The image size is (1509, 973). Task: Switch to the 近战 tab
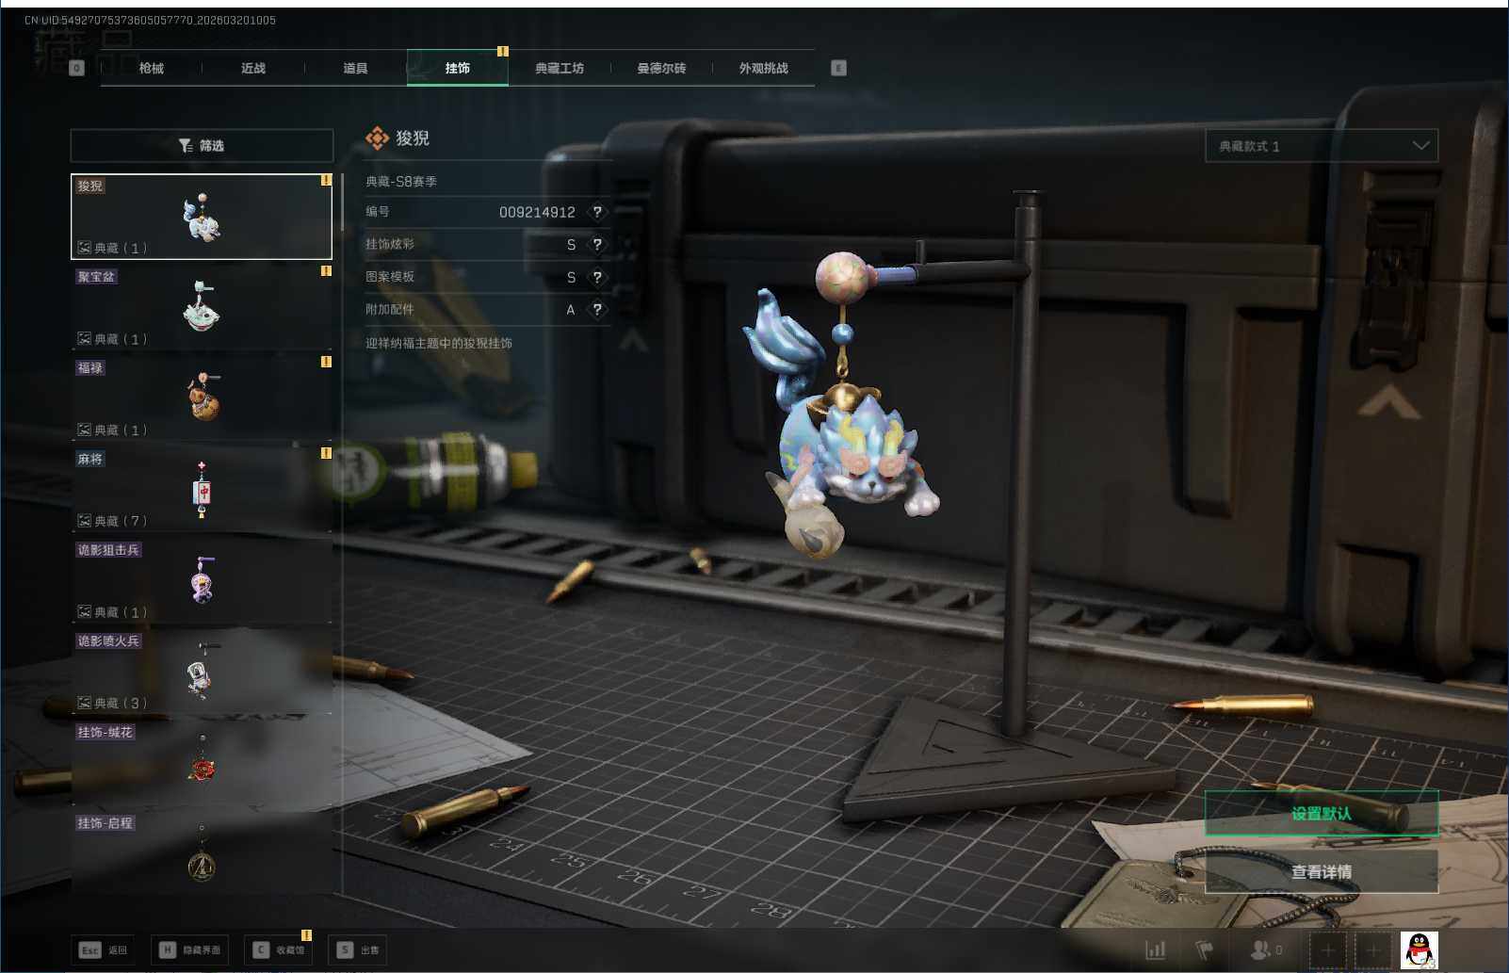253,68
